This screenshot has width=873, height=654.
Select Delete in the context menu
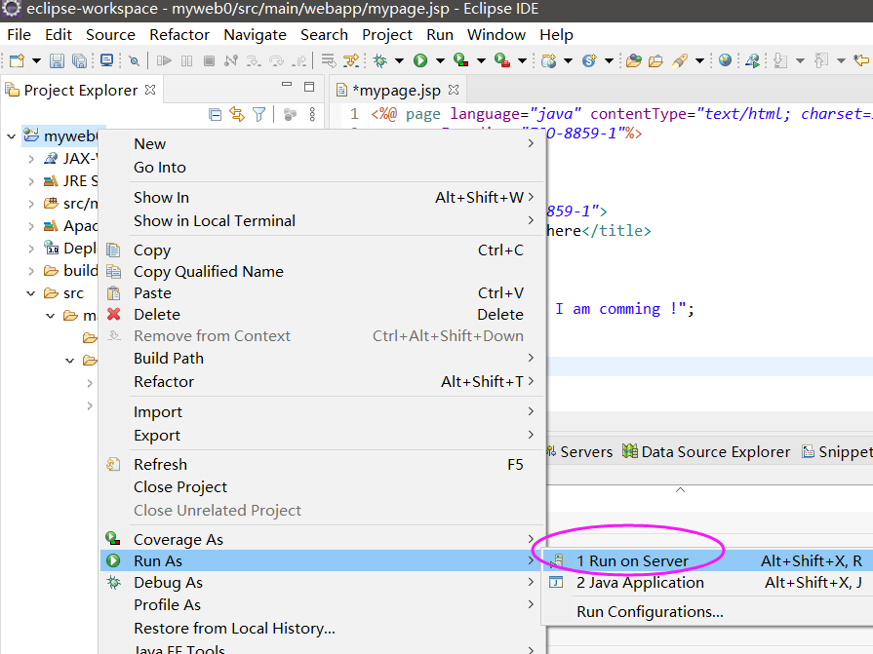click(x=322, y=315)
